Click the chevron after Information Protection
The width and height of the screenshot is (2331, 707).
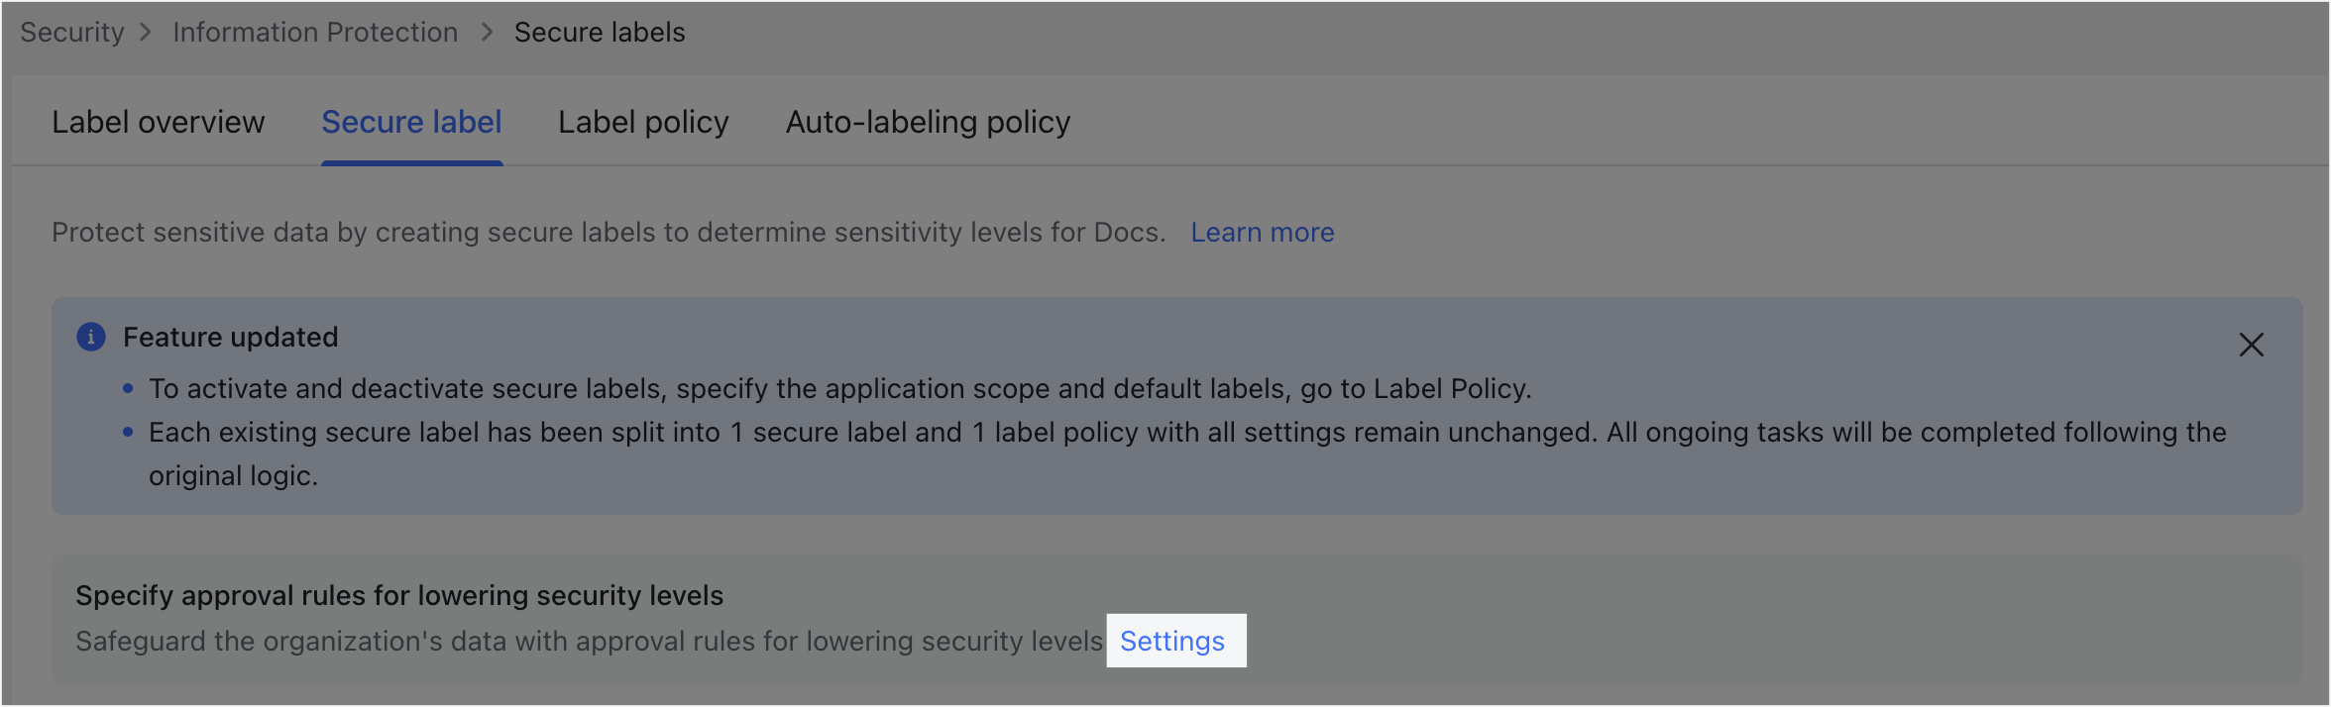pos(486,32)
